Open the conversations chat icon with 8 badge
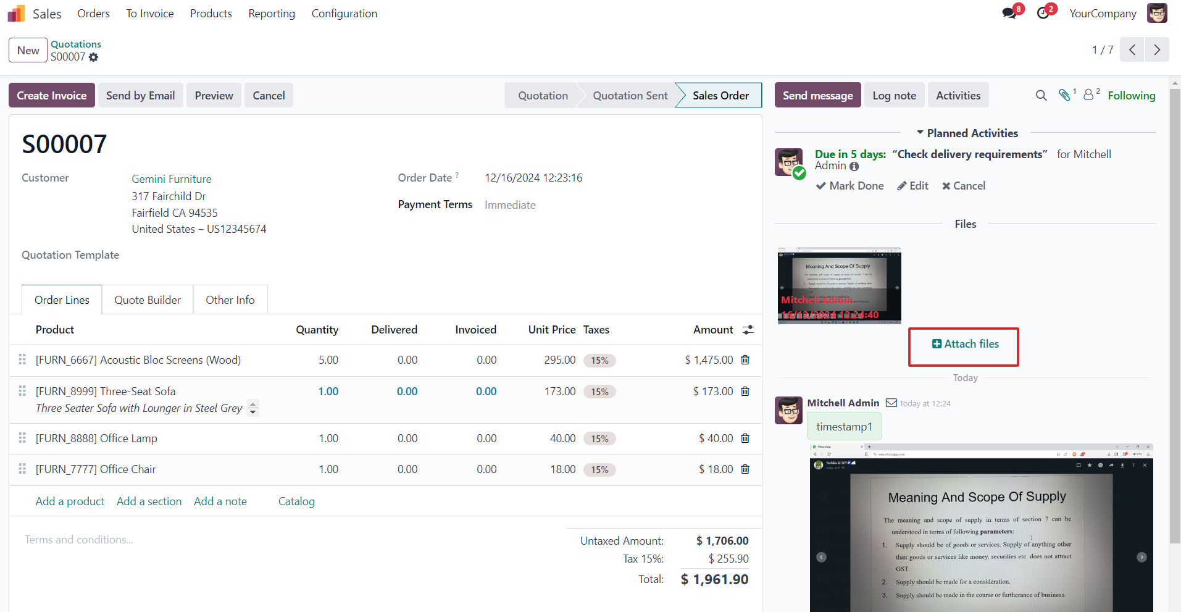 1009,13
